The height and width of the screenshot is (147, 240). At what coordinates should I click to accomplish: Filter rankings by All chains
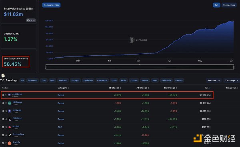pyautogui.click(x=22, y=80)
